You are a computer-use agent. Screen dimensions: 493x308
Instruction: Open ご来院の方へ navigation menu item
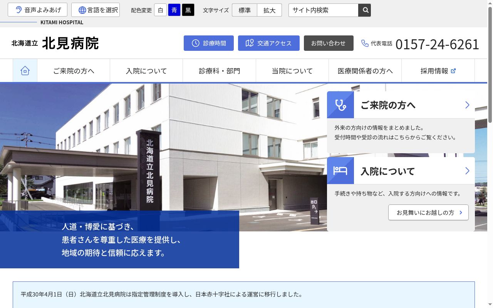pyautogui.click(x=74, y=71)
